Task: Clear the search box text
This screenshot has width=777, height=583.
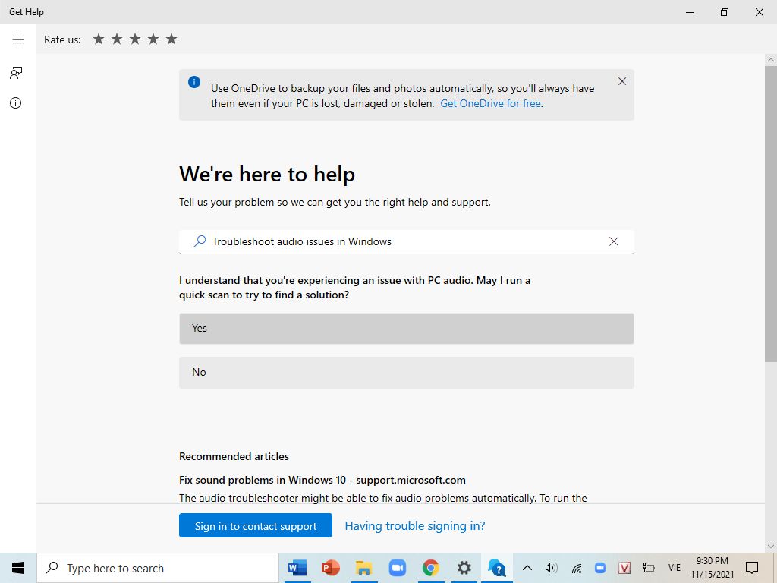Action: 614,241
